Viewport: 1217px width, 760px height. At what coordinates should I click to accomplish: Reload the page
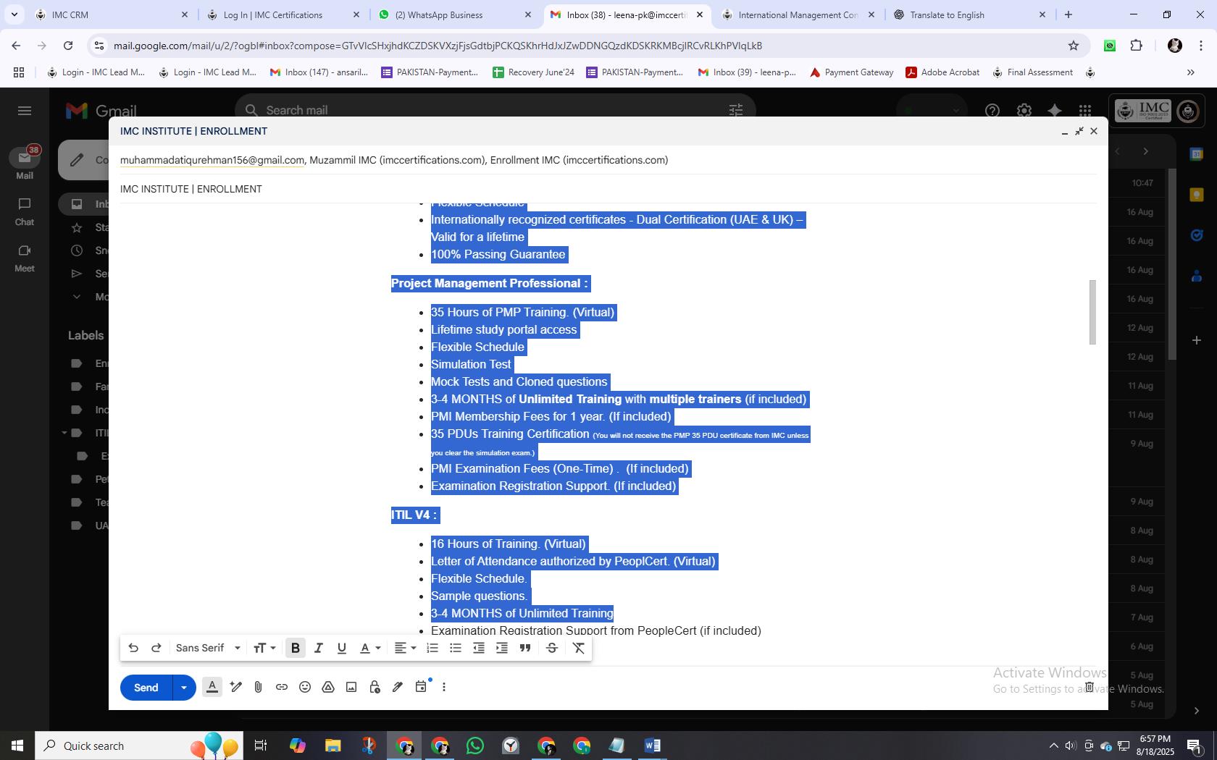[68, 46]
